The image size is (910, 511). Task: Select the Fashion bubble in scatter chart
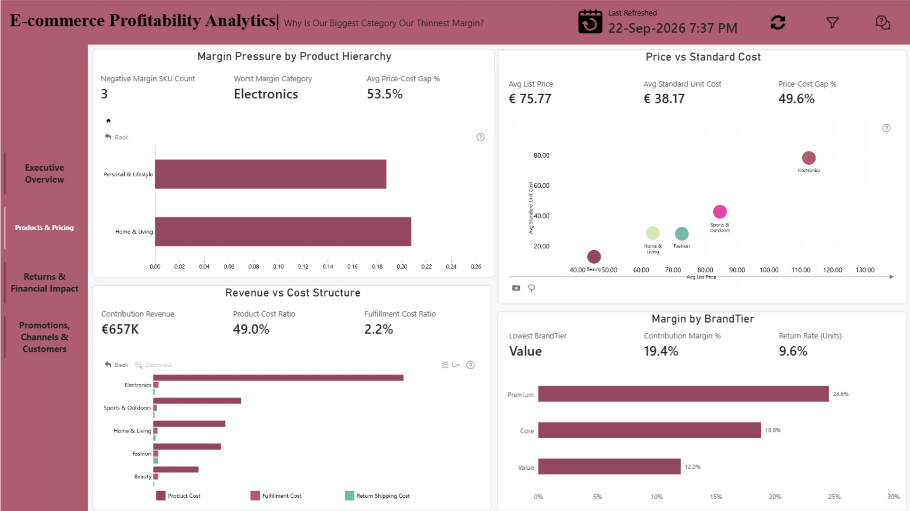point(682,234)
